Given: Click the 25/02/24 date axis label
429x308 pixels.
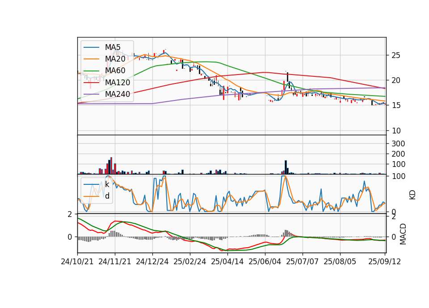Looking at the screenshot, I should 189,262.
